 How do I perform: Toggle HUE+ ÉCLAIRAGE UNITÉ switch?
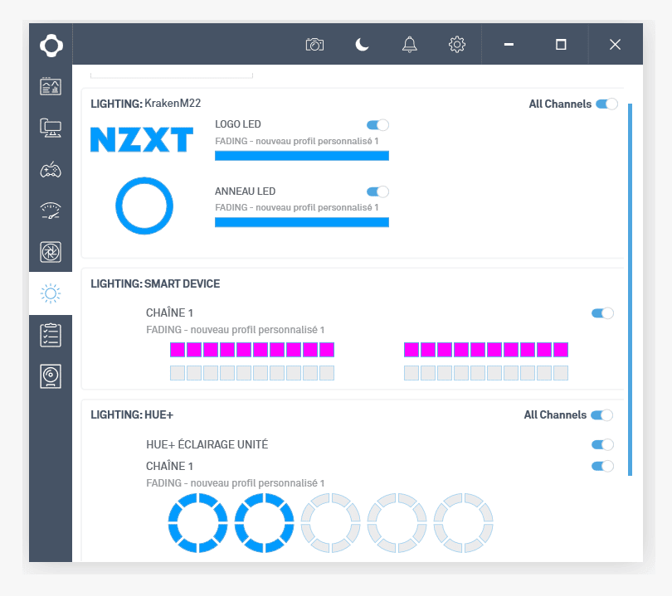pos(602,445)
